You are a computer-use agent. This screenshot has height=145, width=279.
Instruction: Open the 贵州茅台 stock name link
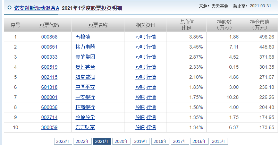tap(85, 67)
